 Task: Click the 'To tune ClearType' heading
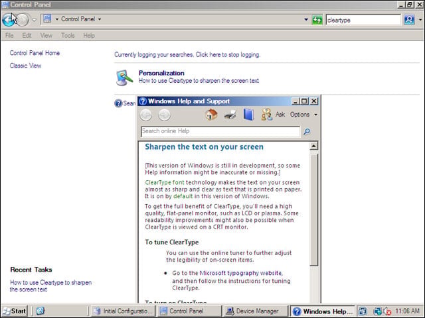pos(172,242)
